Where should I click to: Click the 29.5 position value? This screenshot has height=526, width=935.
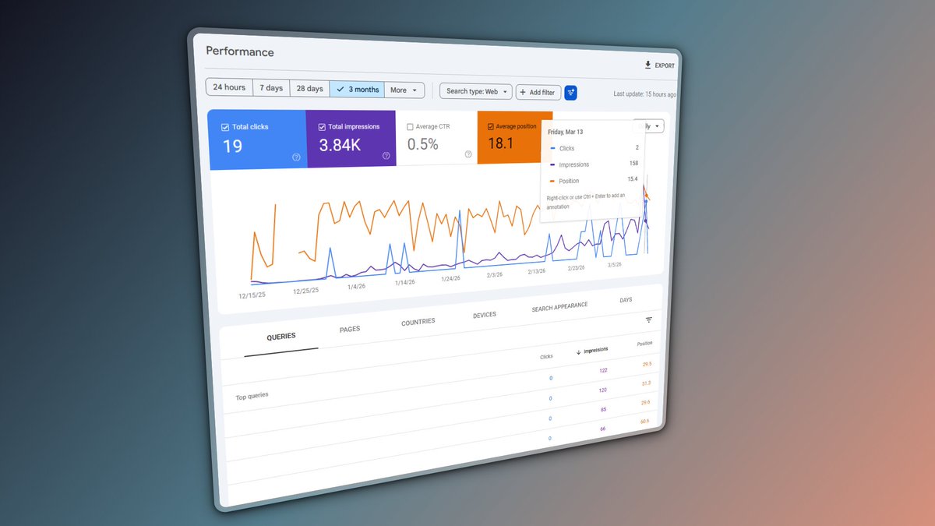tap(647, 364)
